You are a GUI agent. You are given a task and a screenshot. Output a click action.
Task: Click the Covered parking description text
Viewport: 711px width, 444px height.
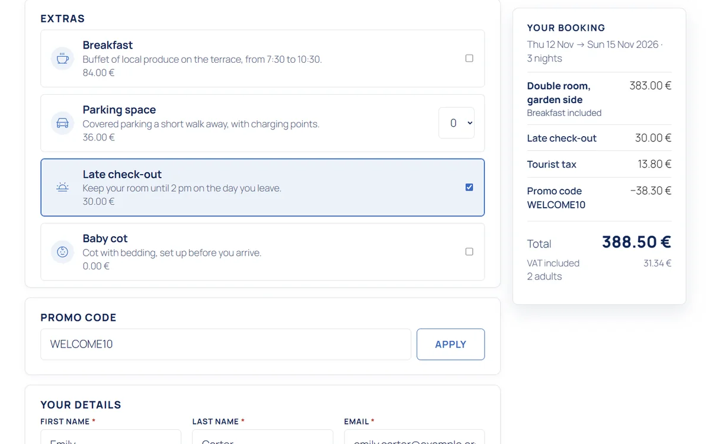click(x=201, y=124)
